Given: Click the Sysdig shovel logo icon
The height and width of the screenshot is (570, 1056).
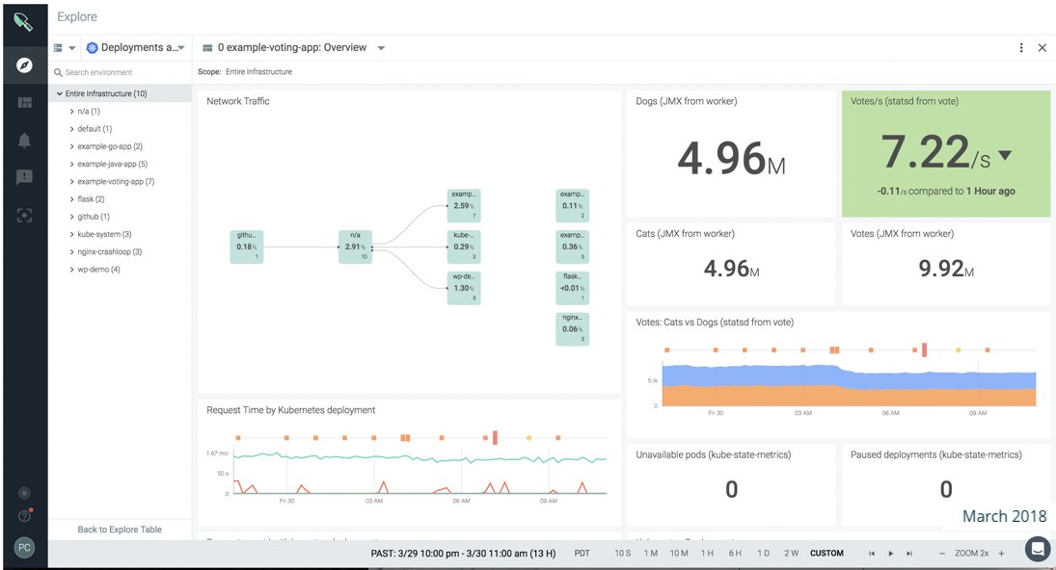Looking at the screenshot, I should coord(23,21).
